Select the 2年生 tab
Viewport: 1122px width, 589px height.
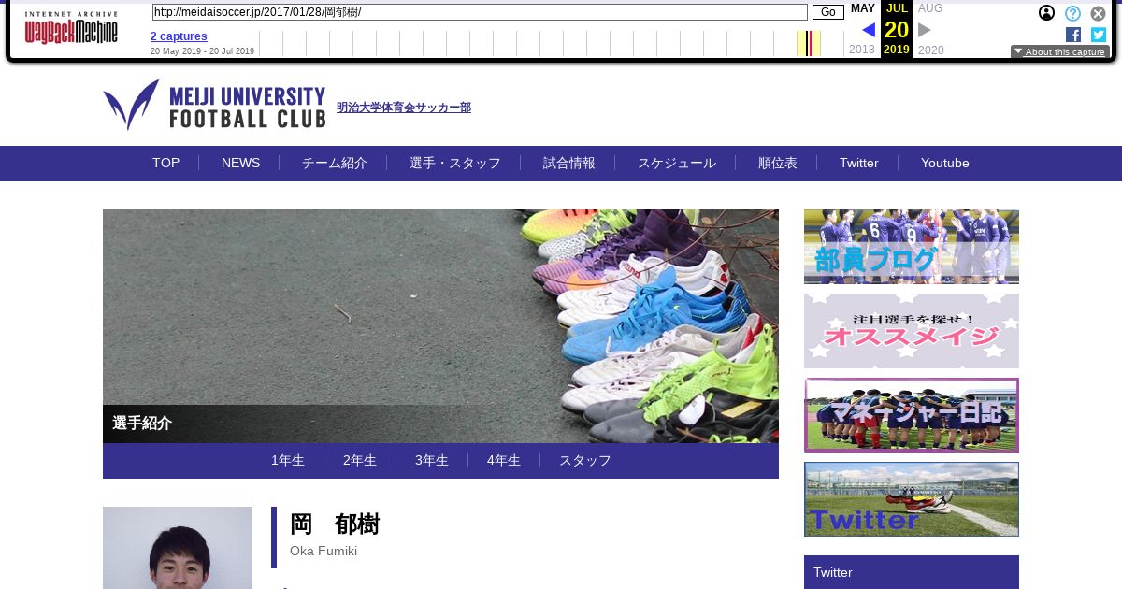360,460
